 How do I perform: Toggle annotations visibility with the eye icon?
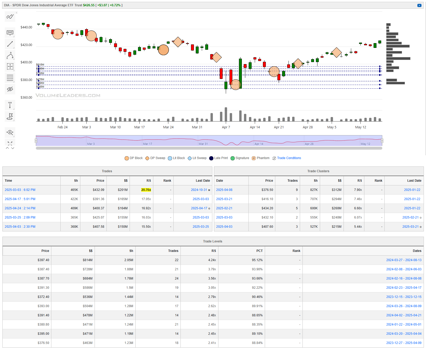click(10, 89)
